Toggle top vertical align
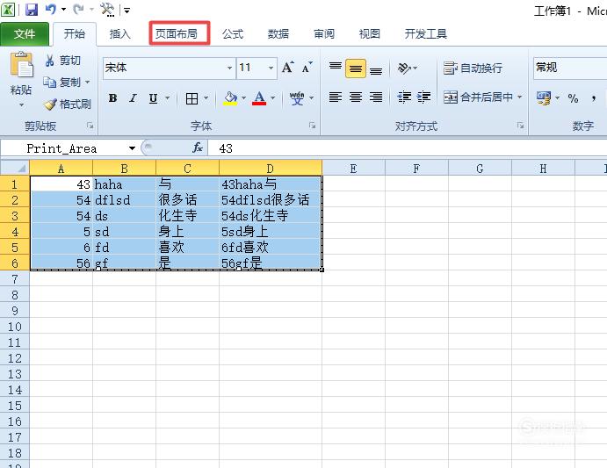 (x=336, y=68)
